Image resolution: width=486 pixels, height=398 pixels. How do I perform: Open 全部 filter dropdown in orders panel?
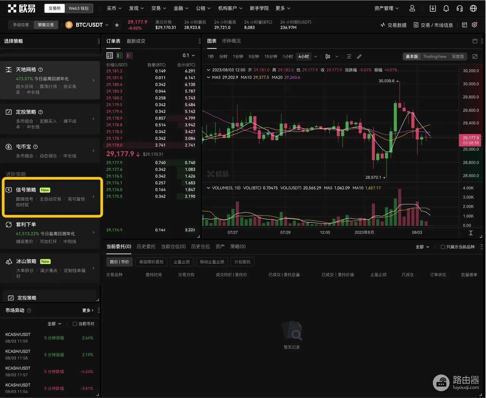click(x=422, y=247)
